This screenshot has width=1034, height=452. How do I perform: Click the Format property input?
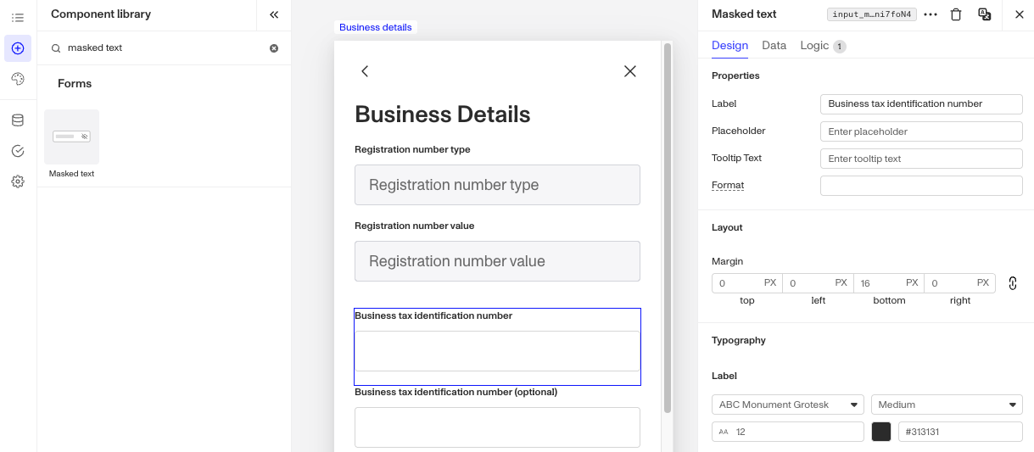click(x=921, y=186)
